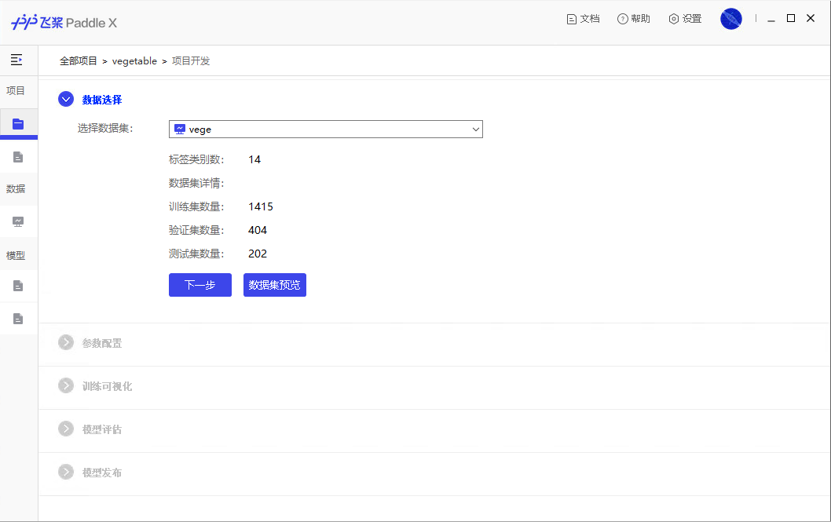Screen dimensions: 831x522
Task: Collapse the 数据选择 section
Action: pyautogui.click(x=66, y=100)
